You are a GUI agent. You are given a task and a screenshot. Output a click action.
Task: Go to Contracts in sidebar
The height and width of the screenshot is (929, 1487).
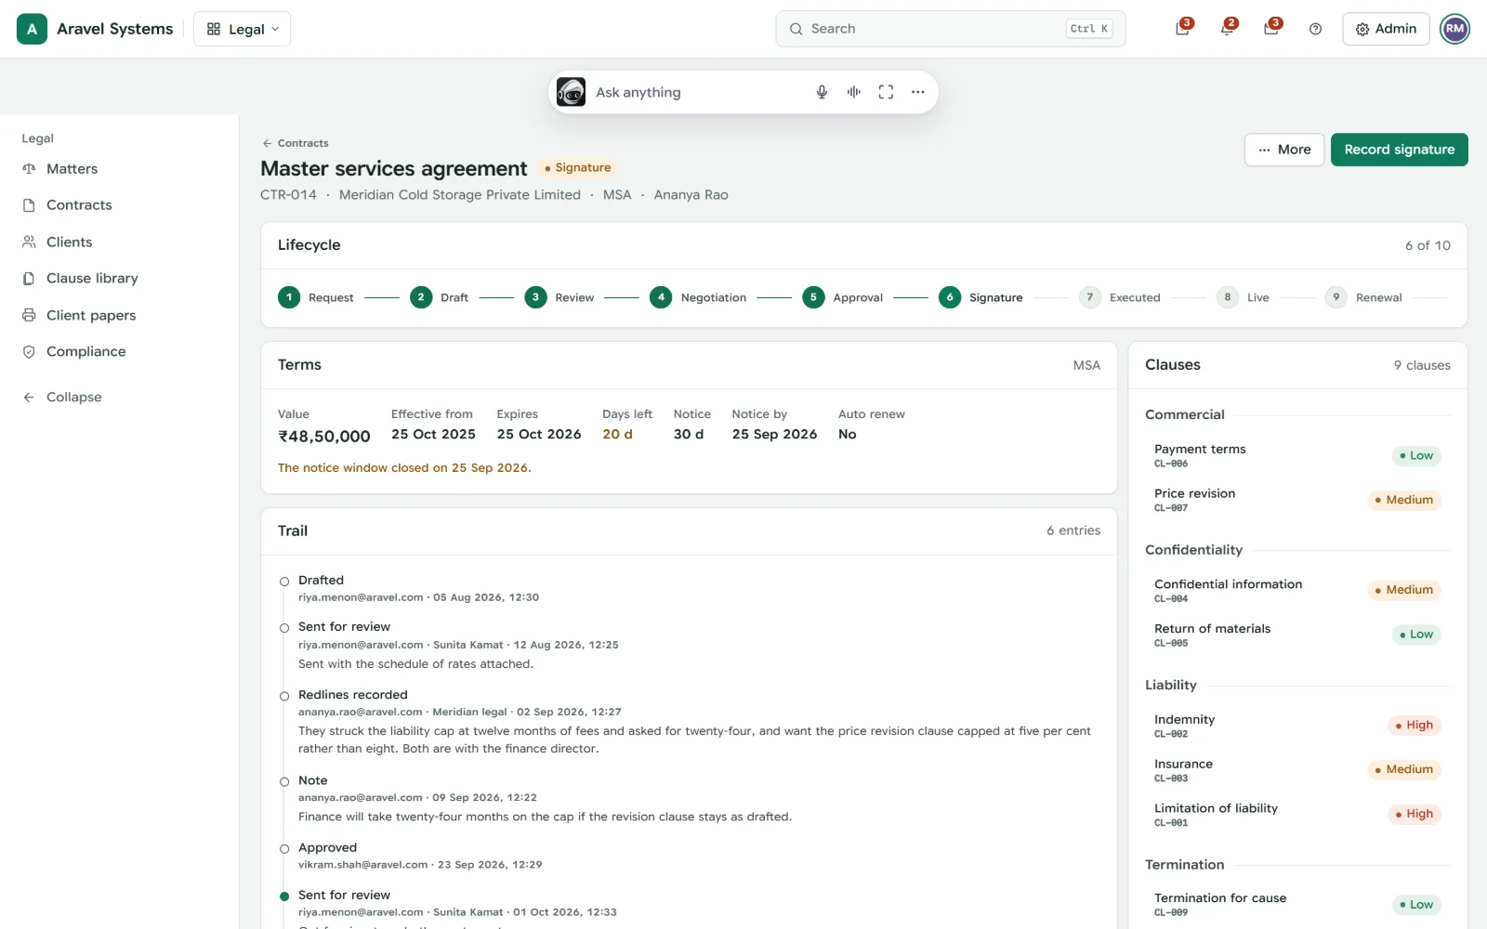coord(119,205)
